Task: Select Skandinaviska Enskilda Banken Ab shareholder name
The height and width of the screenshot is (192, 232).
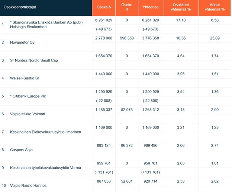Action: click(46, 25)
